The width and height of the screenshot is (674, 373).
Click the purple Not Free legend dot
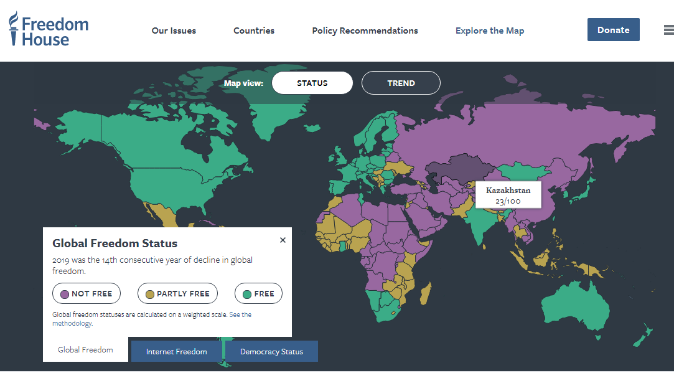tap(65, 295)
